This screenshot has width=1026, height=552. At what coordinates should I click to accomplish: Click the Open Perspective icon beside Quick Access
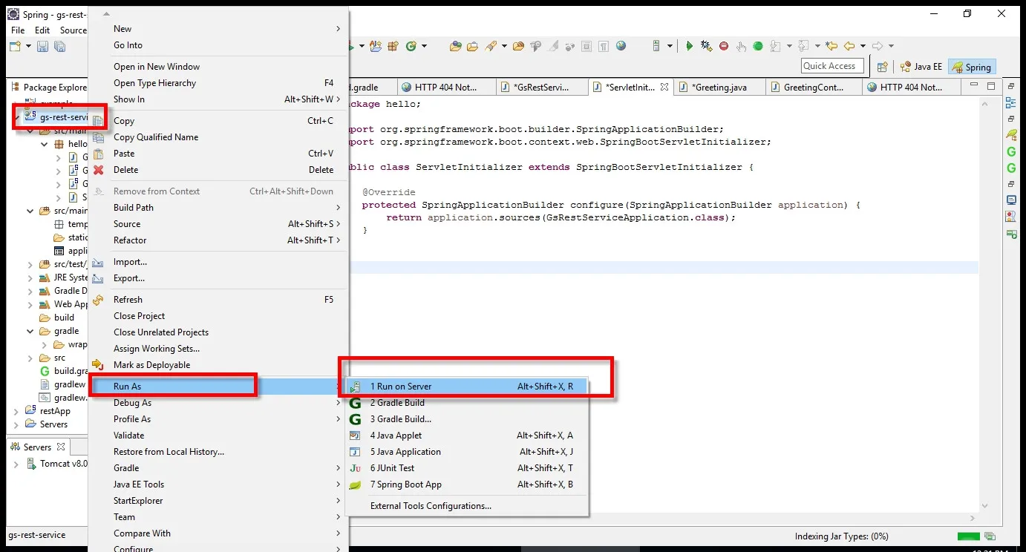pos(882,67)
